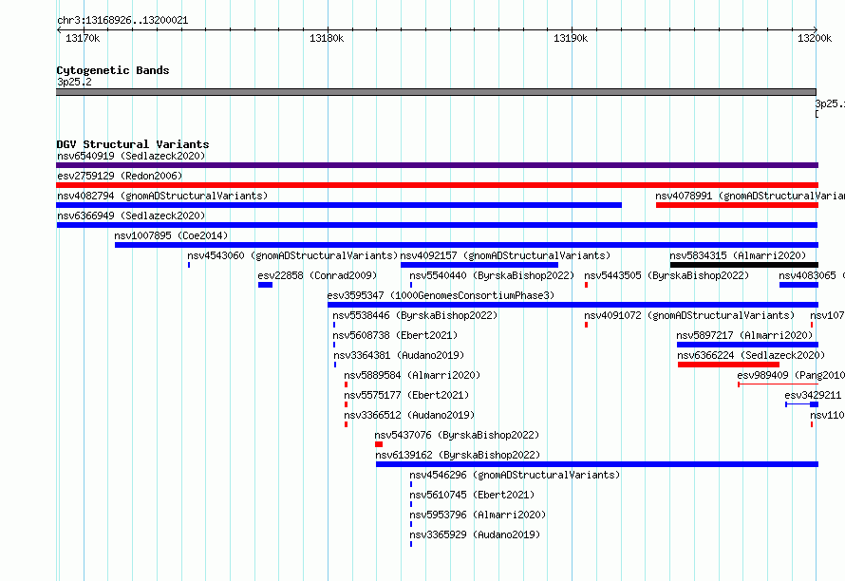Screen dimensions: 845x581
Task: Select the purple nsv6540919 variant bar
Action: 437,165
